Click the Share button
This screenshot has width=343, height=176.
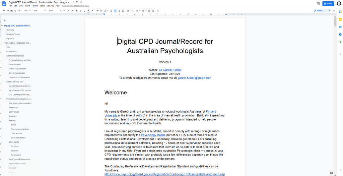(328, 4)
